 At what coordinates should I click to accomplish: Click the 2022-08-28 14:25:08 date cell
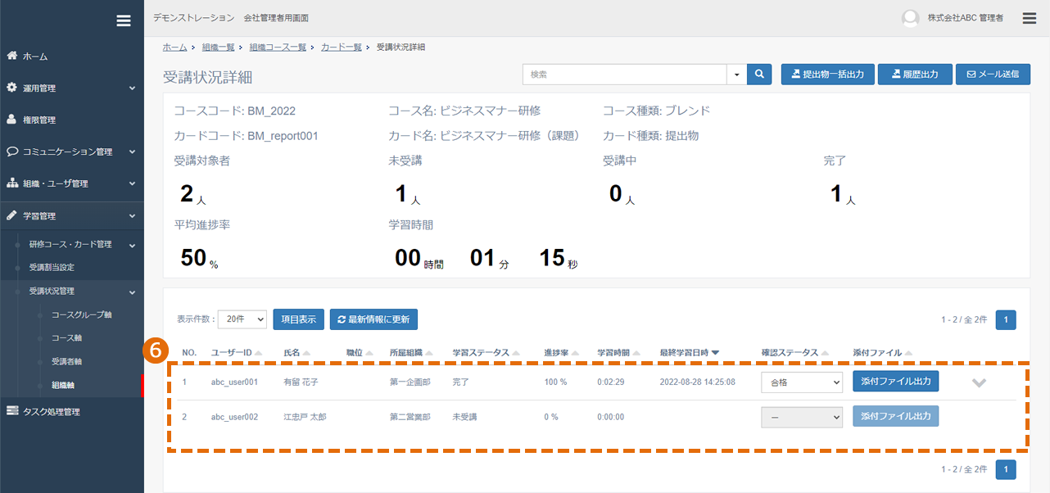[x=697, y=382]
